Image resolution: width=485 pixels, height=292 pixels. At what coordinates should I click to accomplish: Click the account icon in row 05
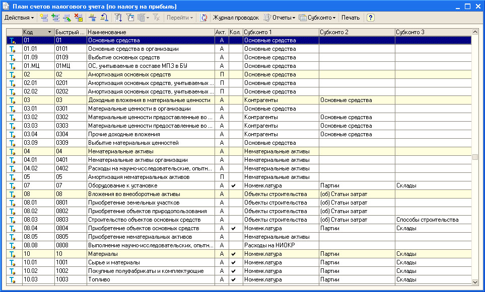pos(13,177)
